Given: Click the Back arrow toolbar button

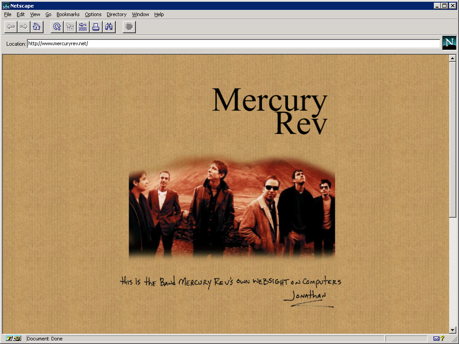Looking at the screenshot, I should pos(11,27).
